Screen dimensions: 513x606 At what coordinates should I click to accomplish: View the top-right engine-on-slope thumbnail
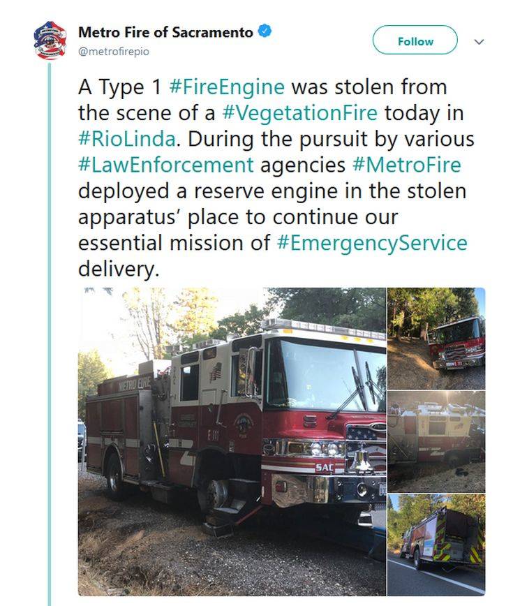[x=436, y=338]
